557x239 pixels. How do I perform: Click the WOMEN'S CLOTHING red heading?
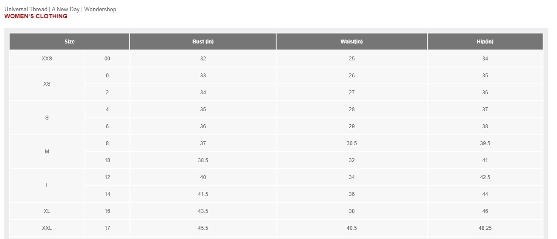click(x=36, y=16)
